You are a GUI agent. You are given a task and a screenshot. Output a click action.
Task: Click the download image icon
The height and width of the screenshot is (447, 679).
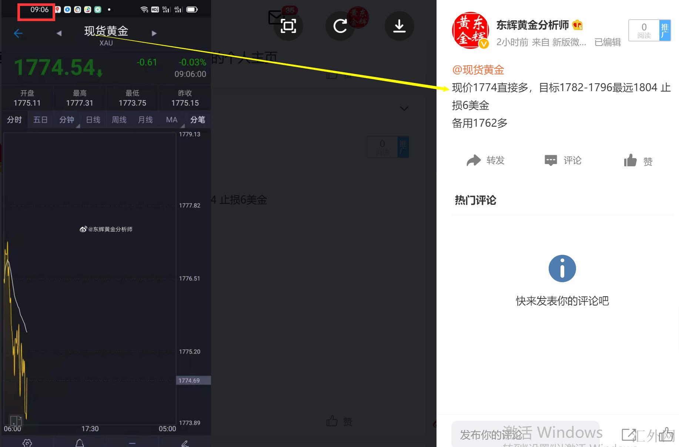coord(399,26)
